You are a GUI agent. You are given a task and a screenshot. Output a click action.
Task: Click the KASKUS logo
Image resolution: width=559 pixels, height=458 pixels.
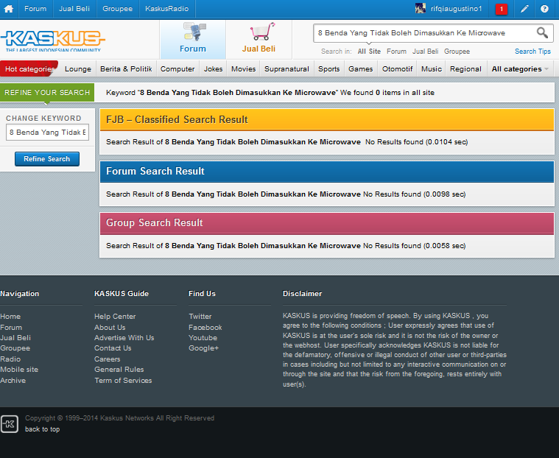pyautogui.click(x=53, y=40)
